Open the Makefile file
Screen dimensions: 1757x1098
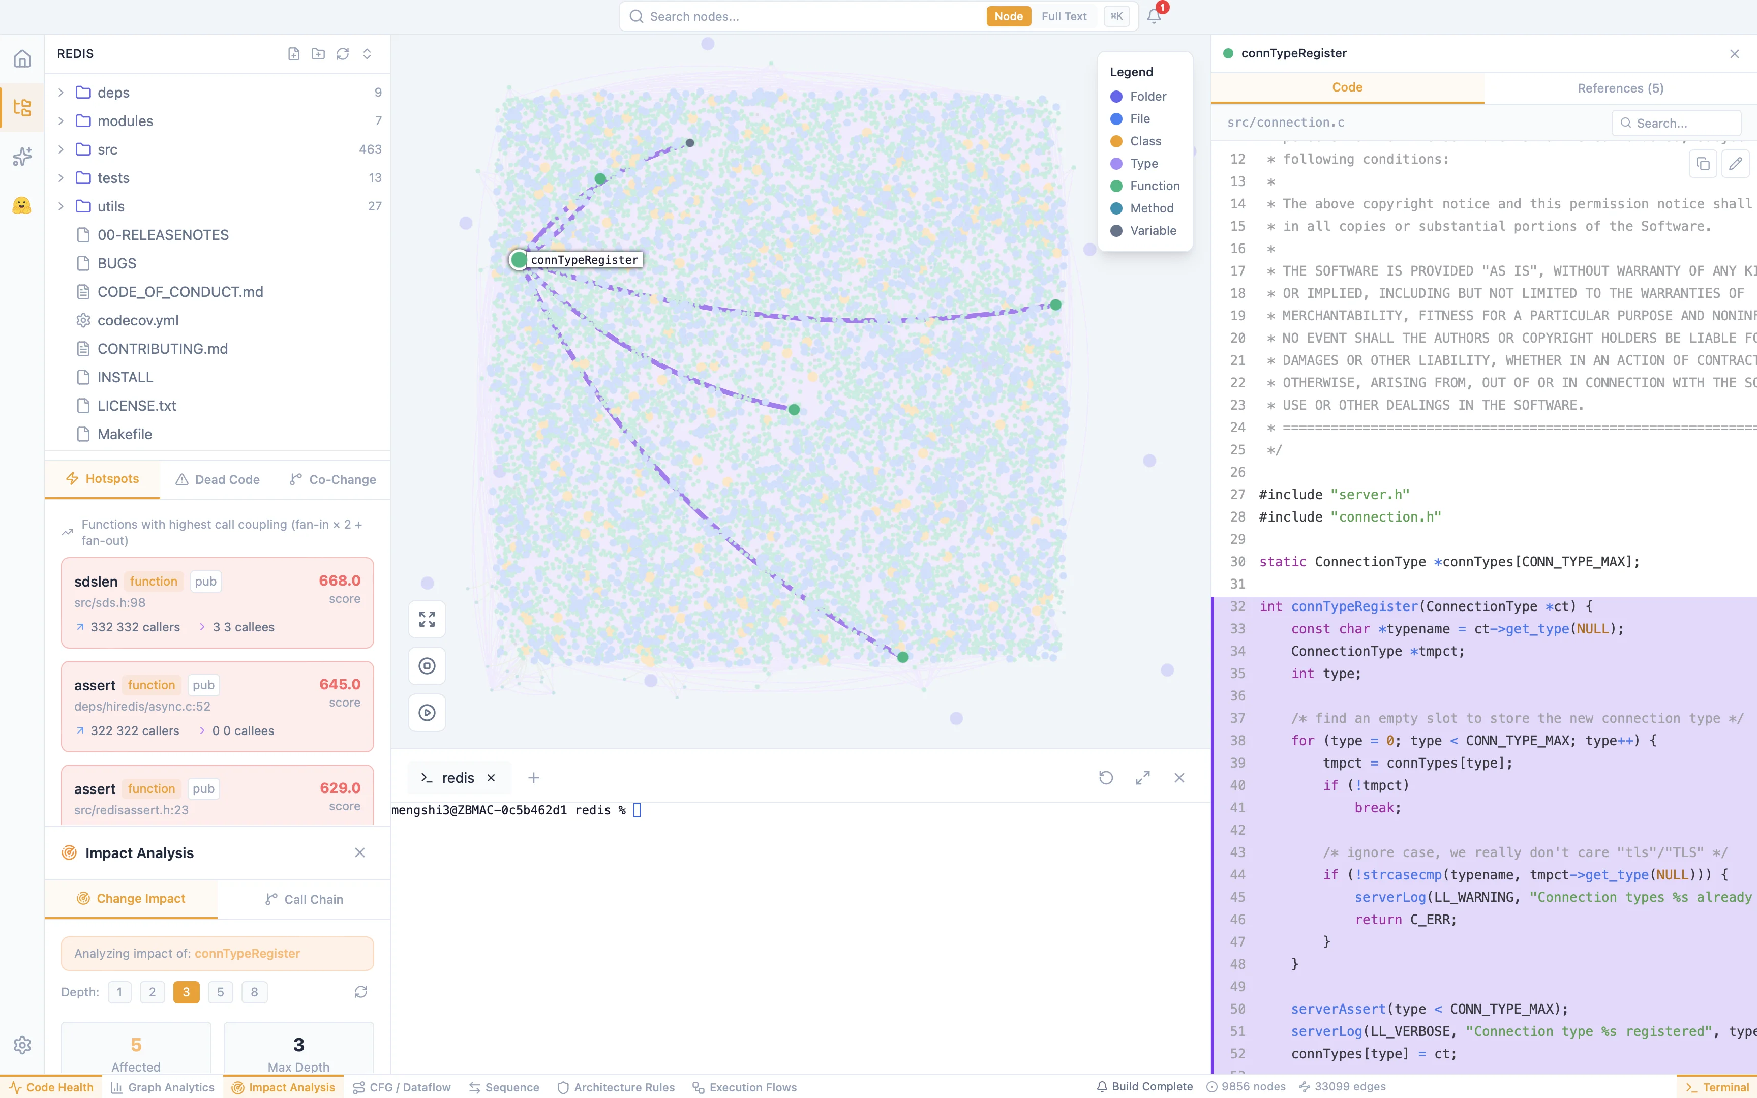click(217, 434)
